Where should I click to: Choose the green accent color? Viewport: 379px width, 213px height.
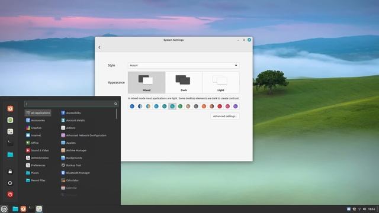tap(180, 106)
